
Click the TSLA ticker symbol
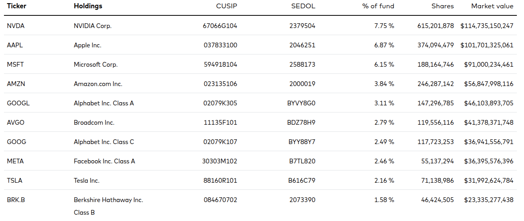15,180
